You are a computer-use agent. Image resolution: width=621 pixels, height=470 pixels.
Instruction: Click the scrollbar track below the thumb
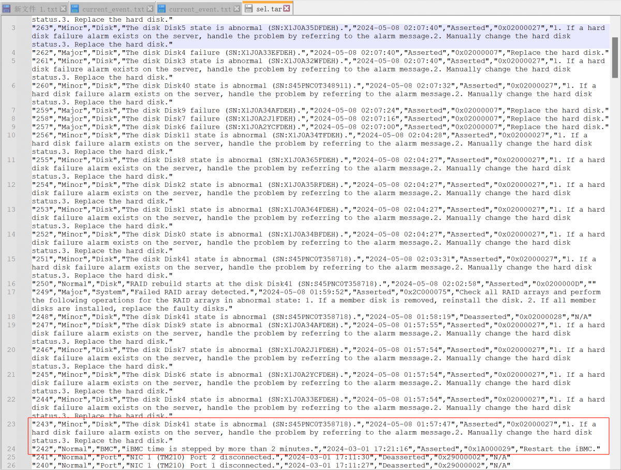point(615,259)
